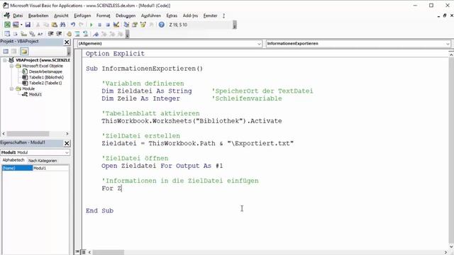Viewport: 454px width, 255px height.
Task: Open the Einfügen menu
Action: (82, 16)
